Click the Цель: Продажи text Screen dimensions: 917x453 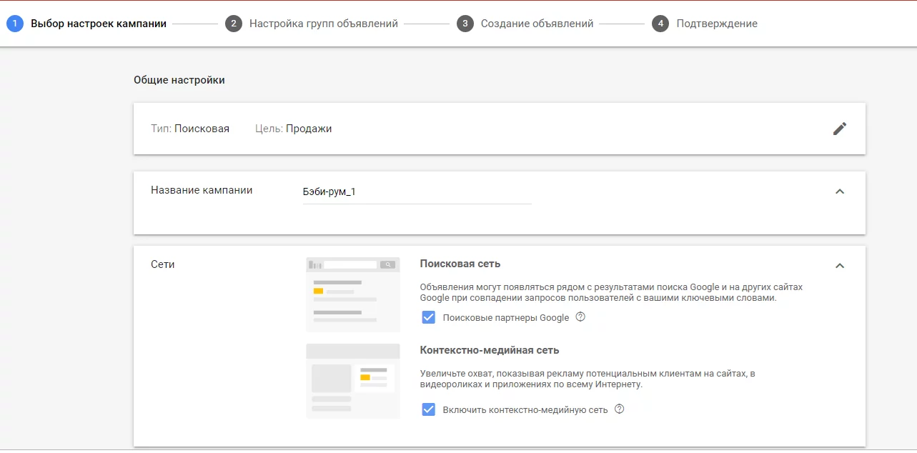point(294,129)
